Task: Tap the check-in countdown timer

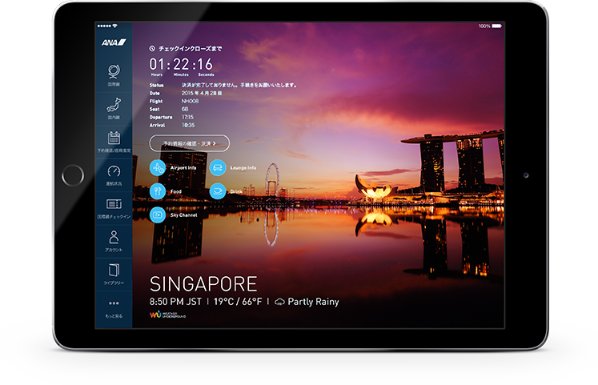Action: click(181, 64)
